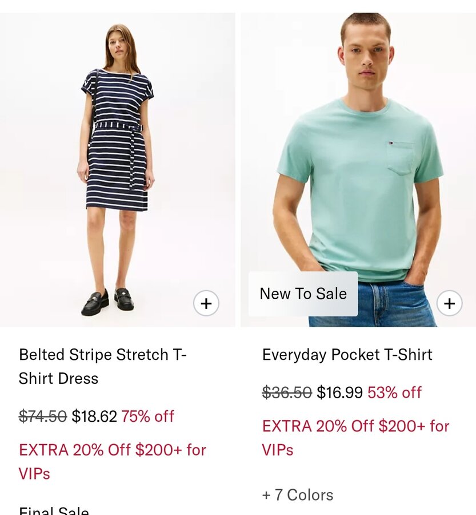Select the crossed-out $36.50 original price
The width and height of the screenshot is (476, 515).
pyautogui.click(x=287, y=393)
